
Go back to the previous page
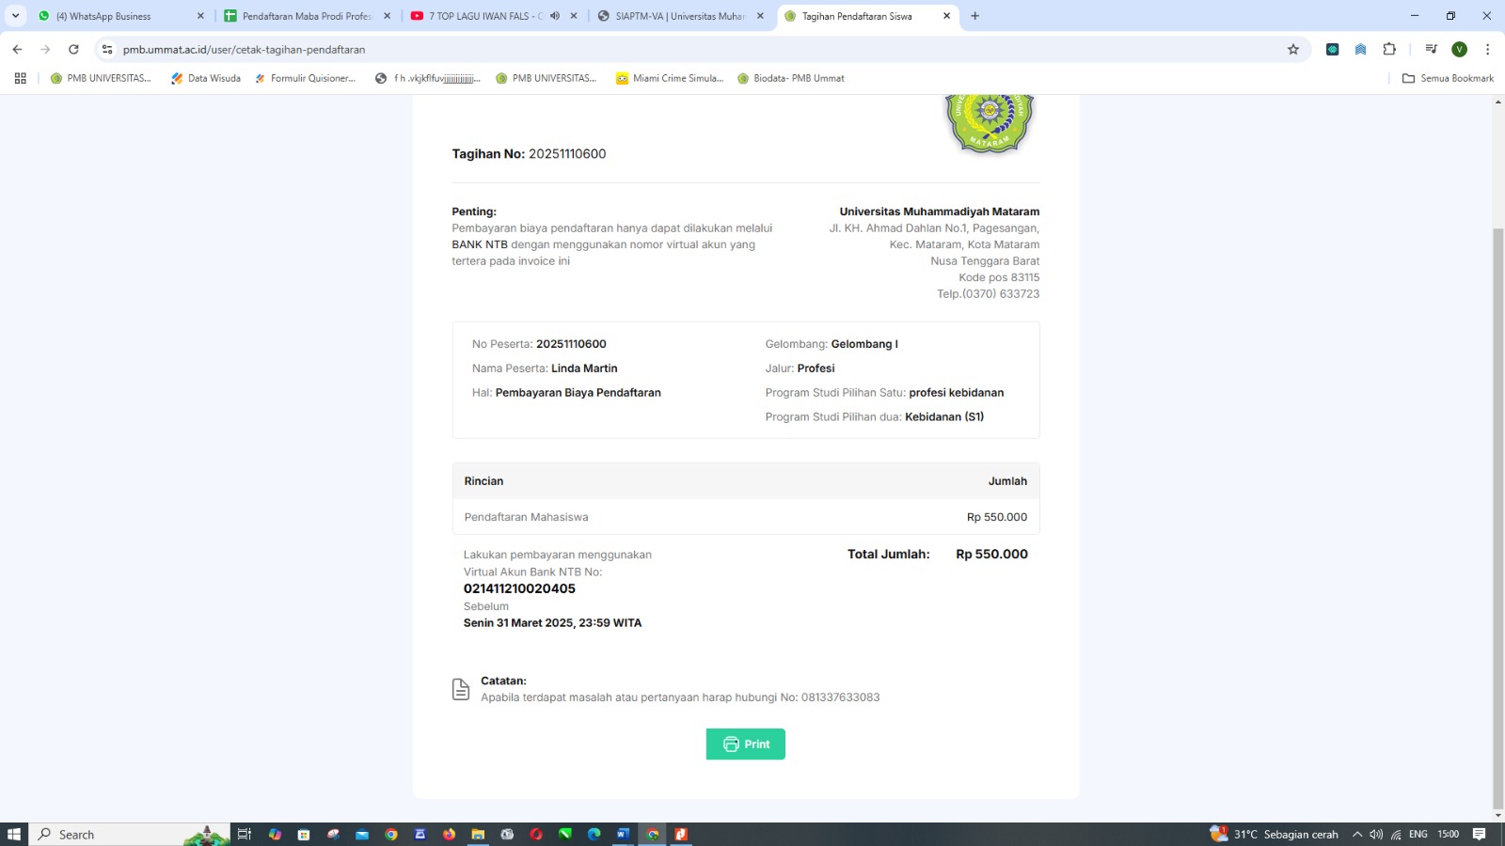[x=18, y=50]
